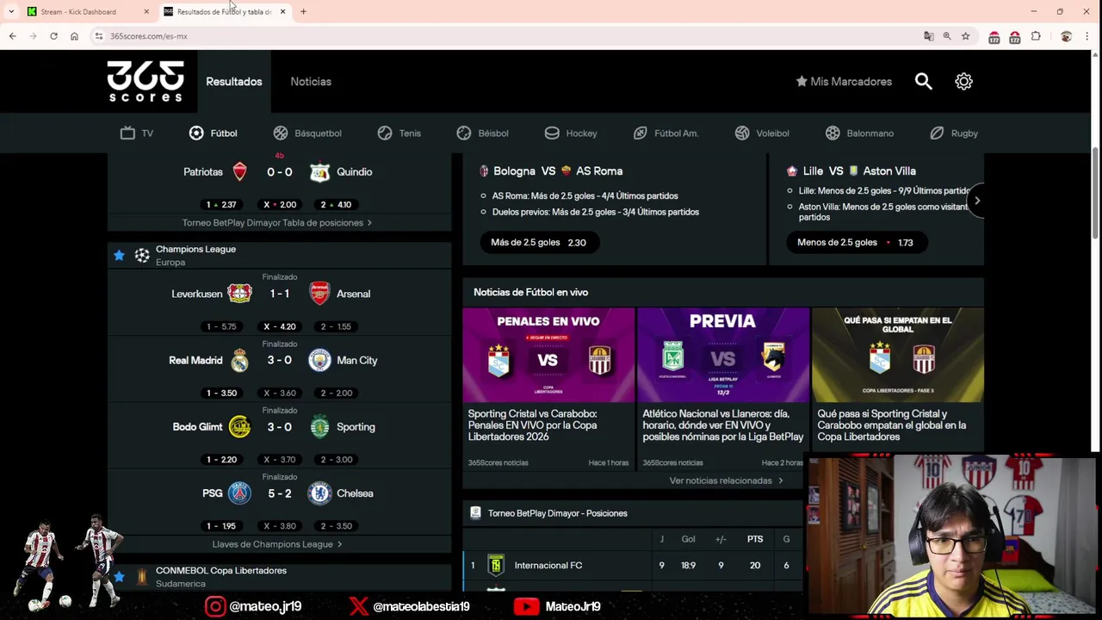Open a new browser tab
1102x620 pixels.
point(303,12)
